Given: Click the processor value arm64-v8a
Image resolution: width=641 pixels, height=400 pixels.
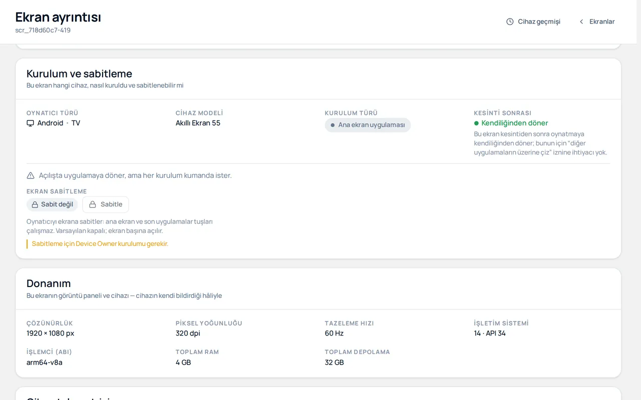Looking at the screenshot, I should 45,362.
